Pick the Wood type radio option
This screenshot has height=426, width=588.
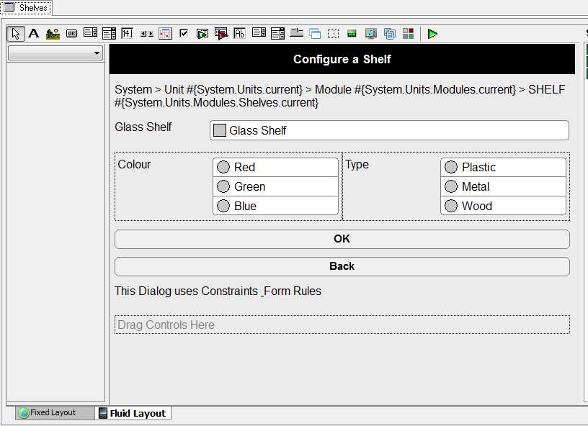(x=451, y=206)
